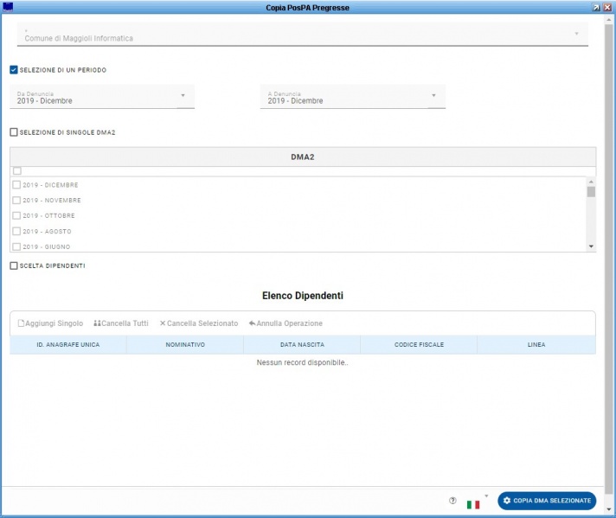This screenshot has height=518, width=616.
Task: Click Annulla Operazione toolbar item
Action: (x=286, y=323)
